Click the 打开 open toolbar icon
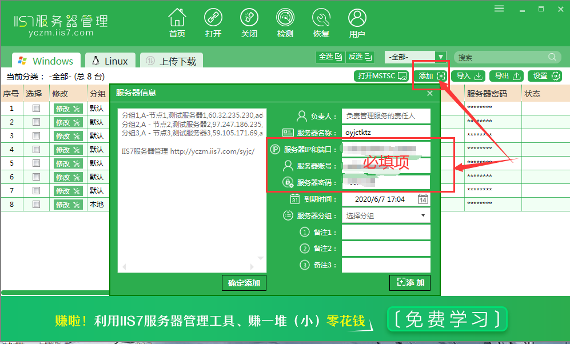The width and height of the screenshot is (570, 344). click(213, 23)
